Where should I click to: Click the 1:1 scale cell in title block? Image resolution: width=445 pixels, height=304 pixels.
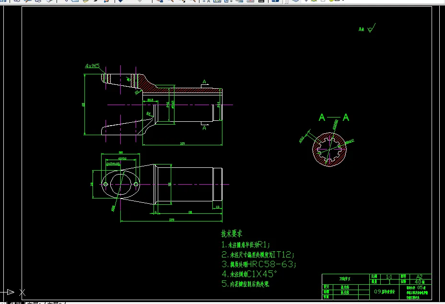pos(389,277)
